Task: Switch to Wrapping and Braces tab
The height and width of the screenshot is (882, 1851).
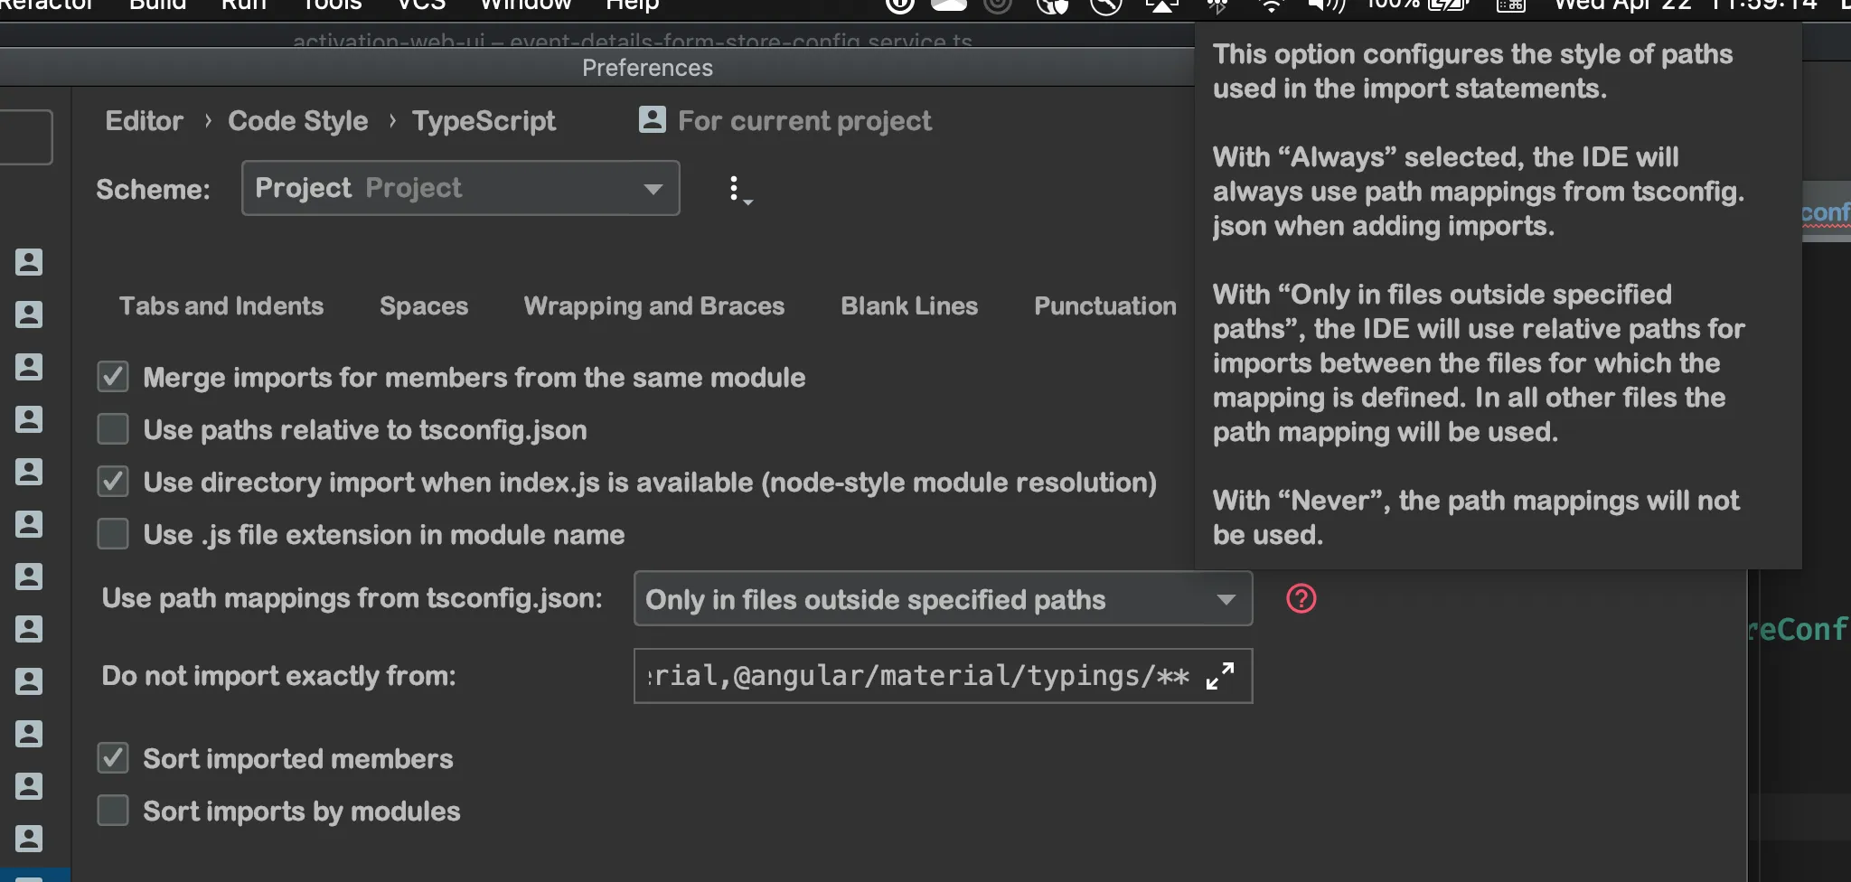Action: pyautogui.click(x=653, y=306)
